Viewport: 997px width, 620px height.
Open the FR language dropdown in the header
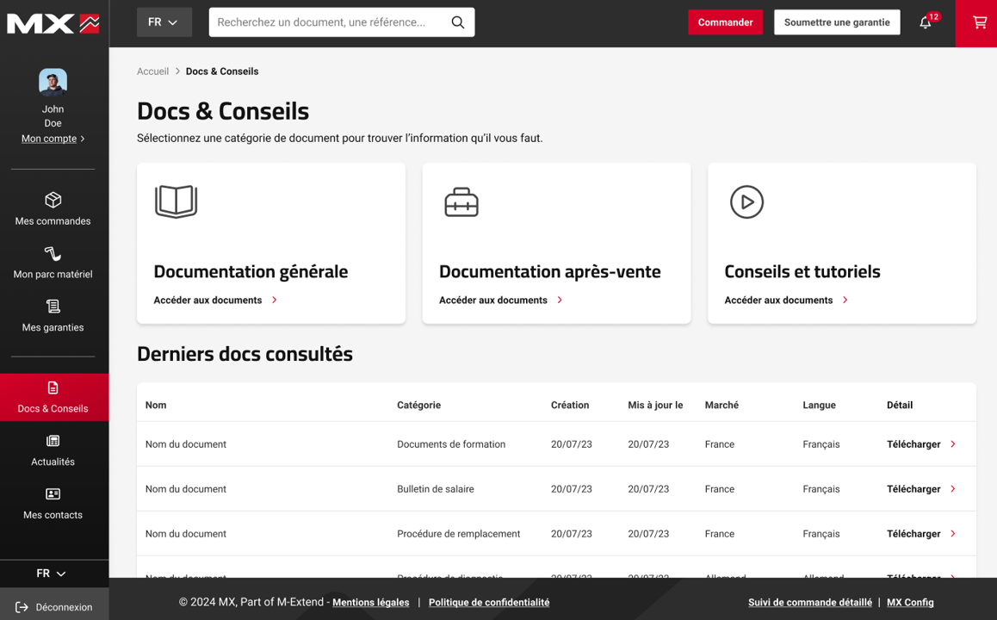click(x=164, y=22)
